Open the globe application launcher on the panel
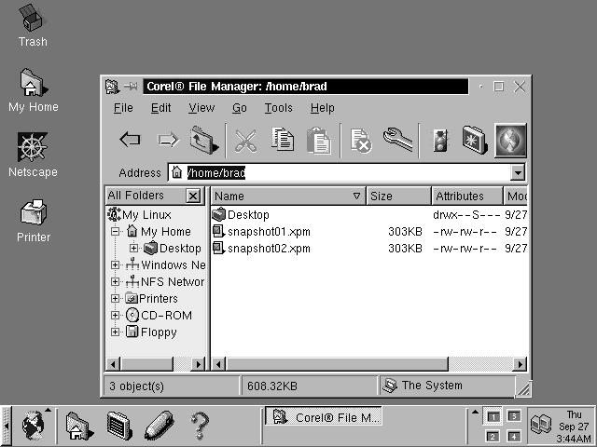The image size is (597, 447). coord(33,425)
